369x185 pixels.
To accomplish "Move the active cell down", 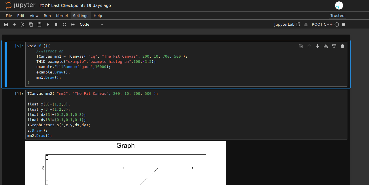I will (x=317, y=46).
